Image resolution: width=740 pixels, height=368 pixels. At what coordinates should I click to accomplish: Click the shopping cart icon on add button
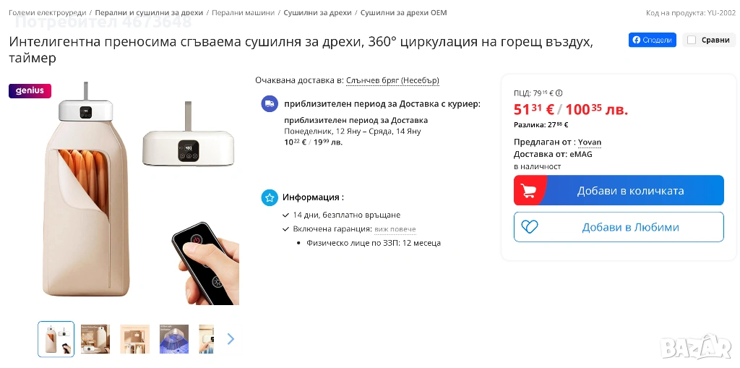coord(530,190)
